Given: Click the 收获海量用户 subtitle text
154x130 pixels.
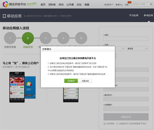Looking at the screenshot, I should pos(16,67).
